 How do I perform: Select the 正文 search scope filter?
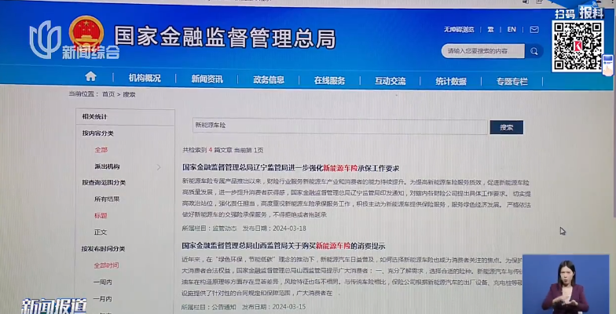pyautogui.click(x=101, y=232)
